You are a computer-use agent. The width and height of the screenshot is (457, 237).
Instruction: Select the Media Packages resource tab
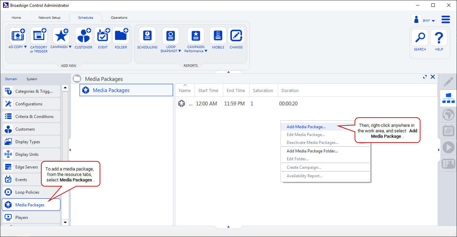[x=31, y=205]
